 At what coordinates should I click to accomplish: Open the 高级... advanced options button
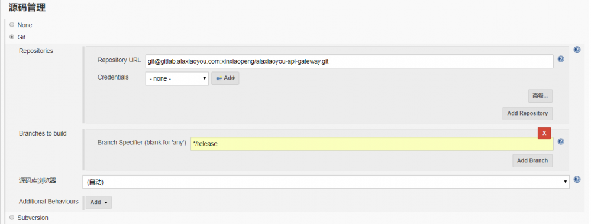pyautogui.click(x=540, y=96)
